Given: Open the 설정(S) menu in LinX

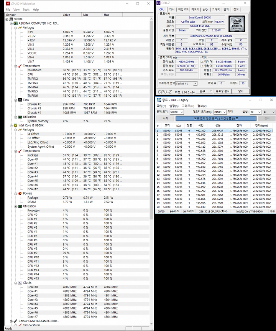Looking at the screenshot, I should pos(174,106).
